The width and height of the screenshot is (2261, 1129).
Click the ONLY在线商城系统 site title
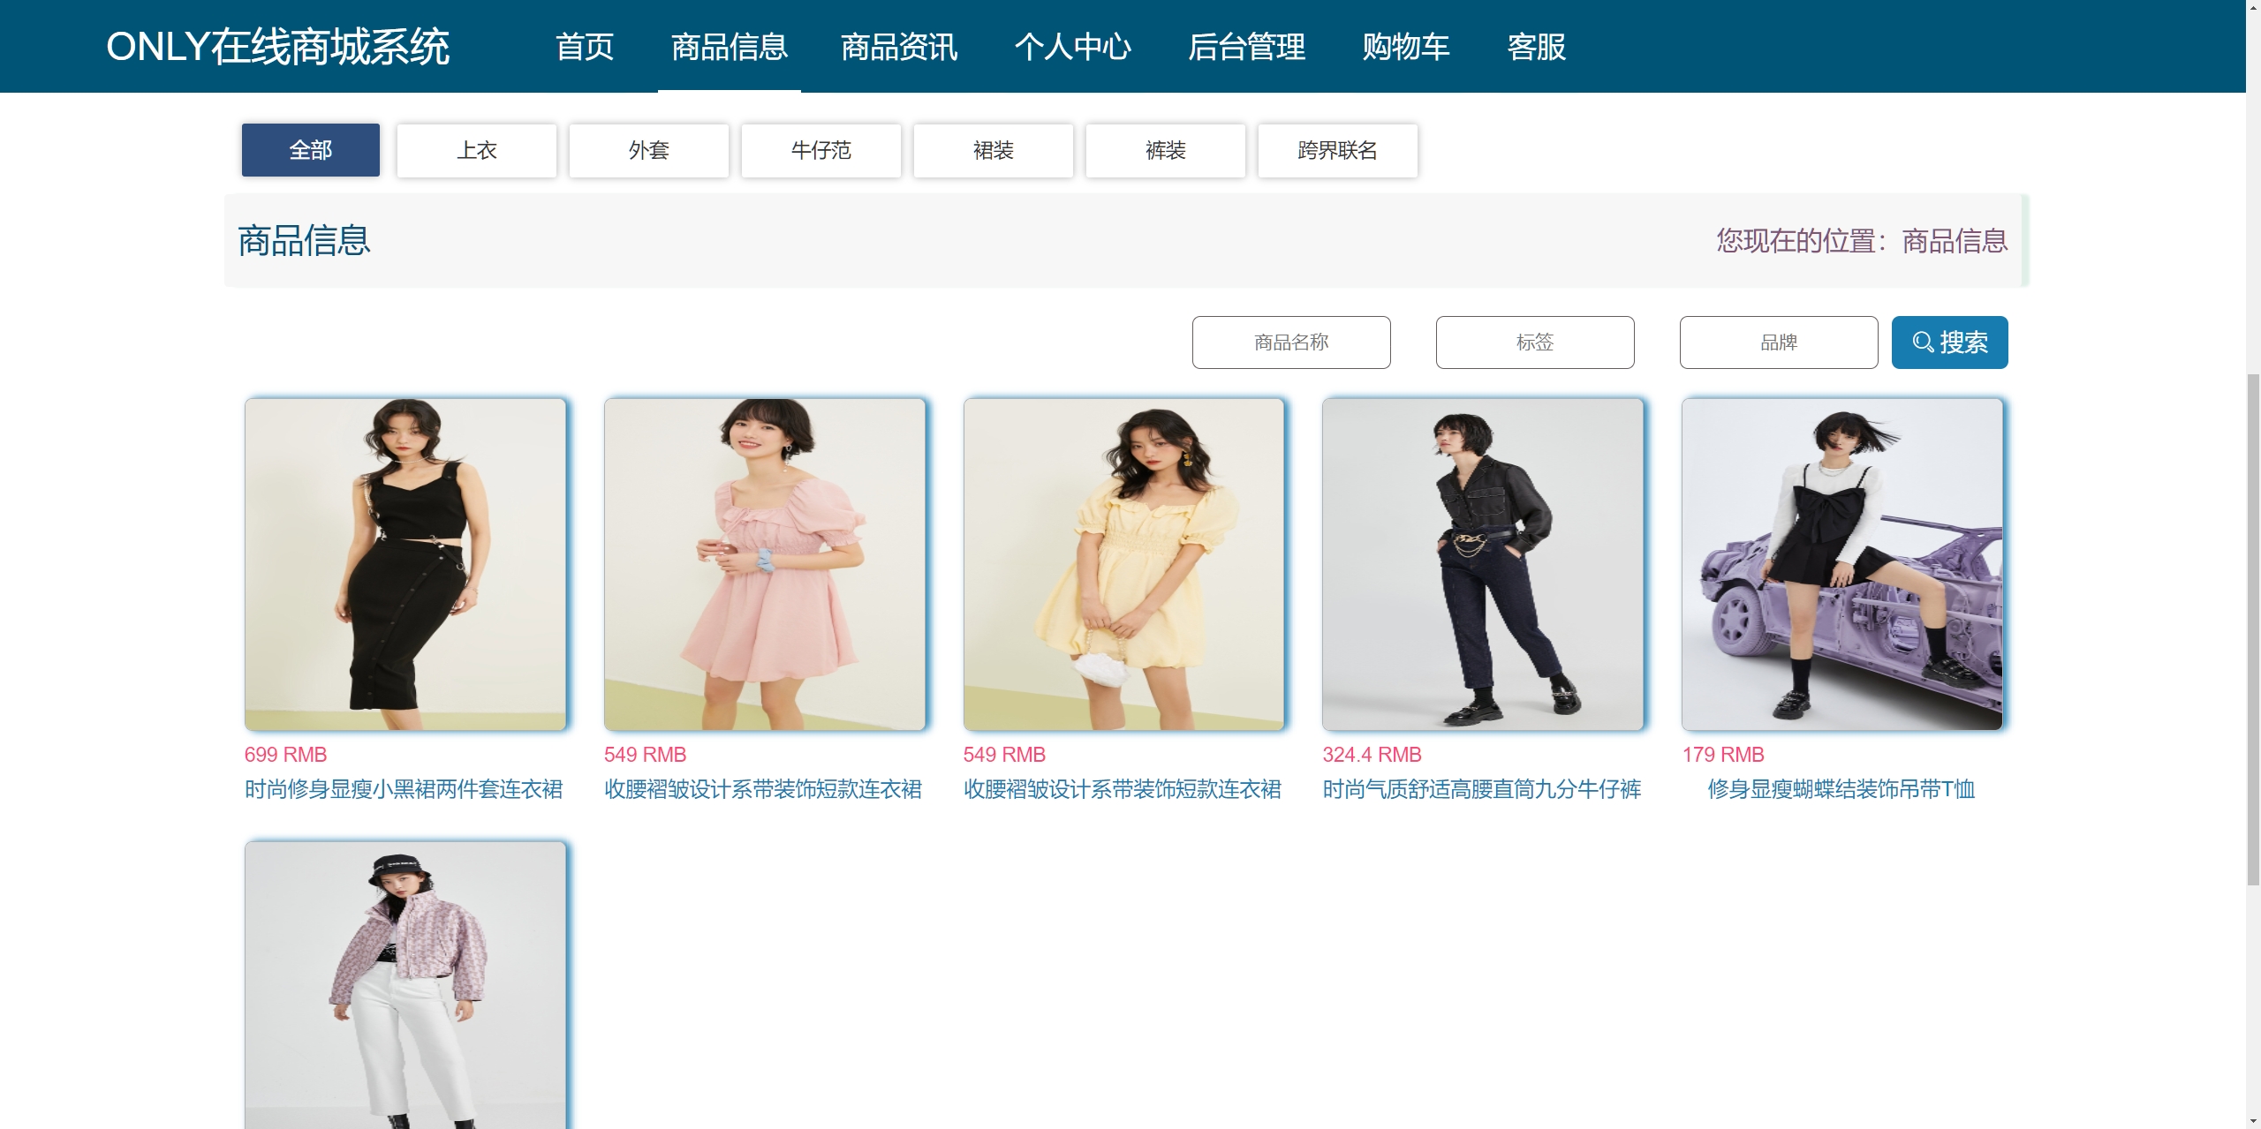277,47
